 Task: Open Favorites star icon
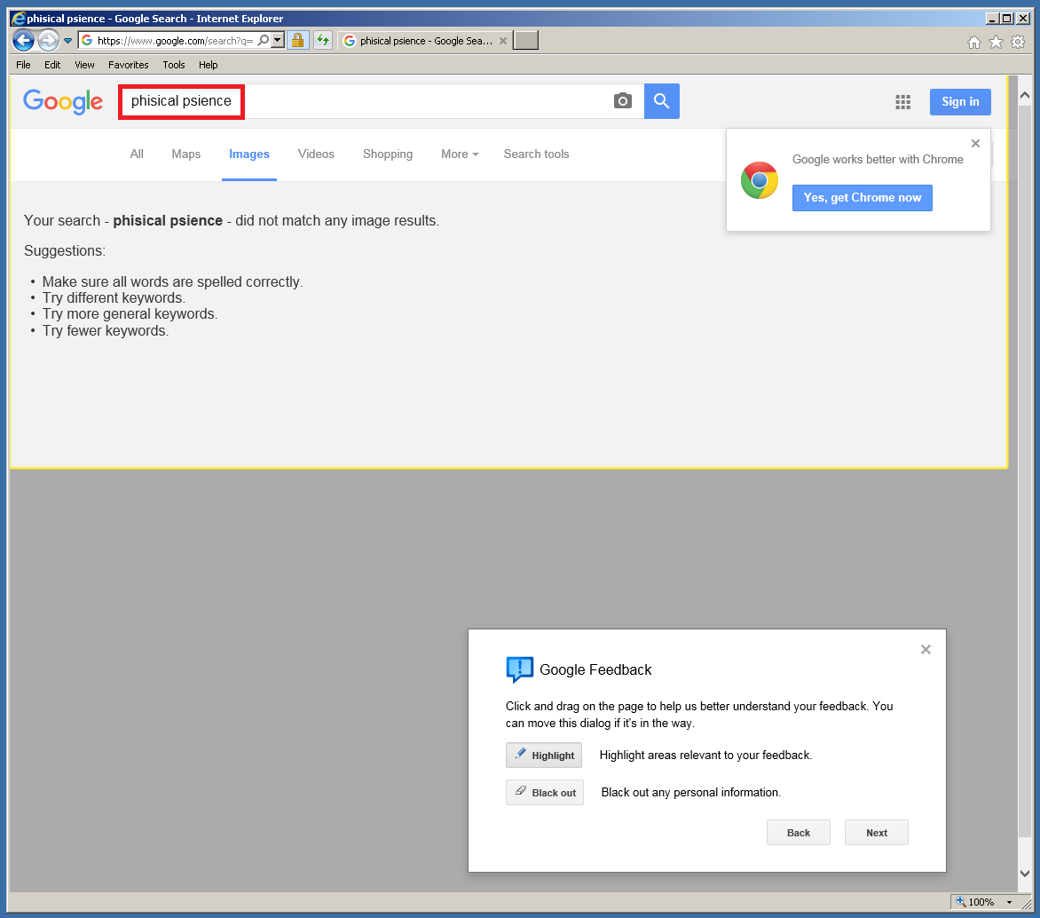(996, 43)
